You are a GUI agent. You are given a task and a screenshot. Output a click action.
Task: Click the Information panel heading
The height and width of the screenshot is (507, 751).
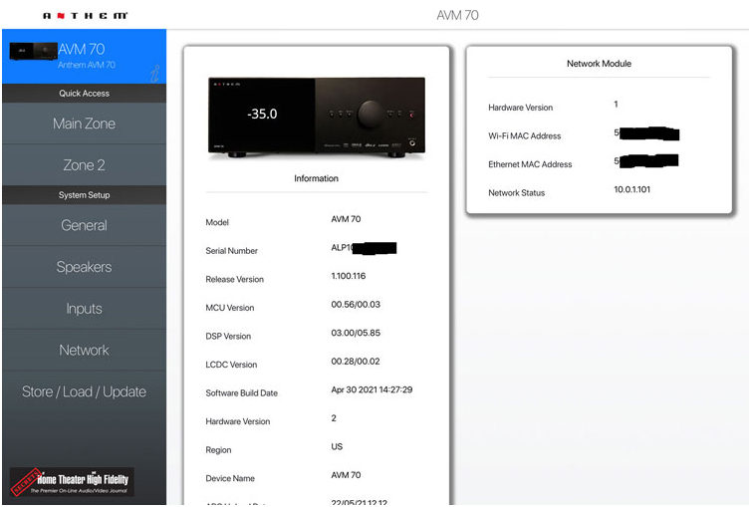316,178
